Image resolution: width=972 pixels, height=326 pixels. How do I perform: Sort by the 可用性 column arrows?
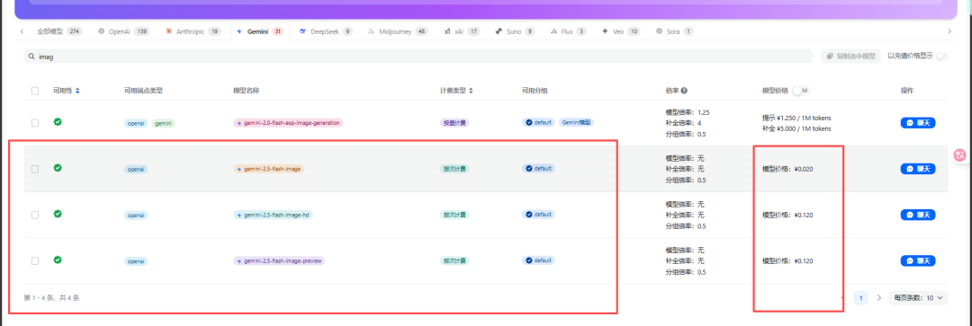point(77,91)
